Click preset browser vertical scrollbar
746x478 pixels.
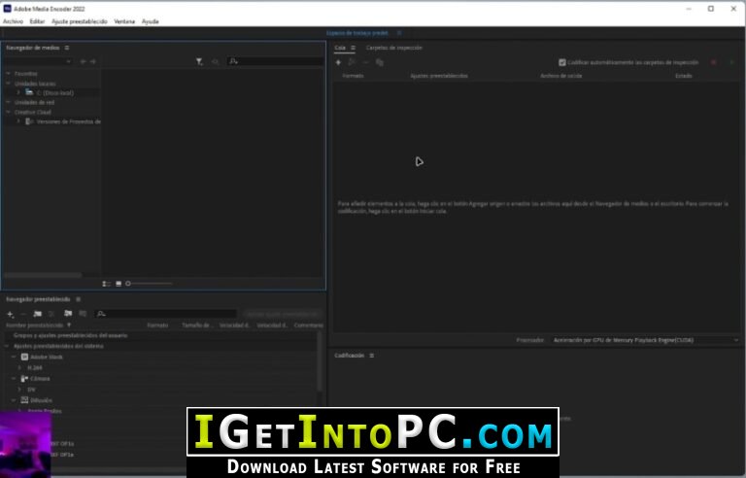320,361
